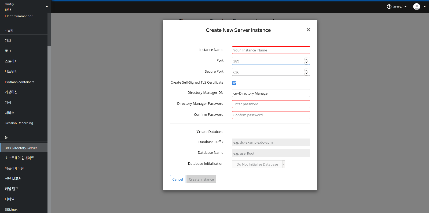This screenshot has height=213, width=429.
Task: Open 커널 덤프 page
Action: (x=24, y=189)
